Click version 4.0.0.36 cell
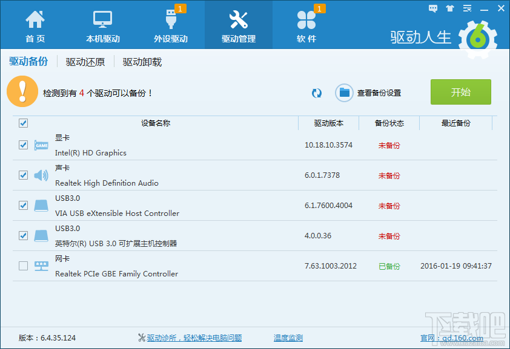Viewport: 510px width, 349px height. tap(318, 235)
